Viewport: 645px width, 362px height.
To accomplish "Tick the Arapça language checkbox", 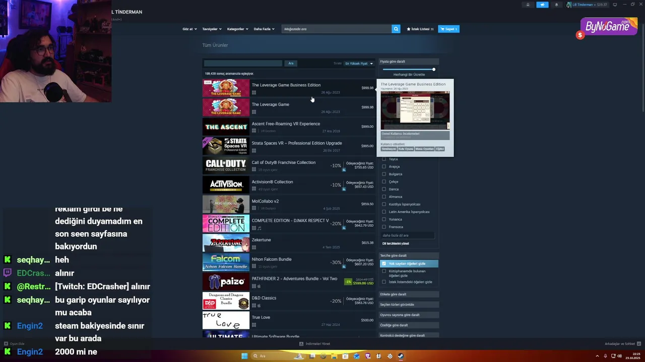I will (384, 166).
